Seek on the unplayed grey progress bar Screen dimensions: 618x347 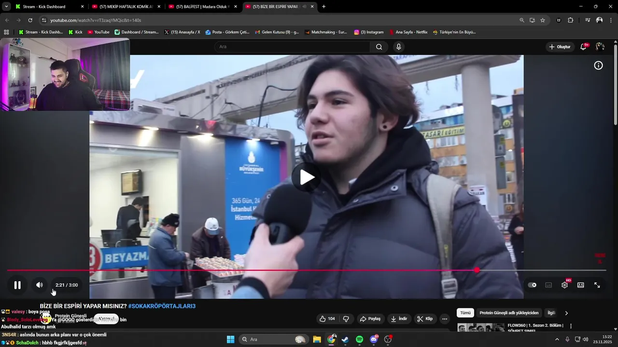tap(543, 270)
